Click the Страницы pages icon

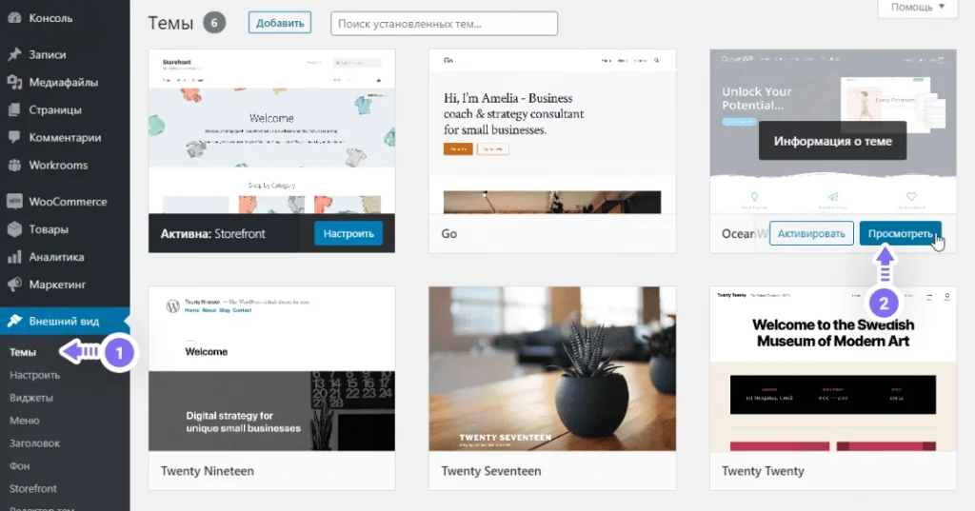click(14, 110)
